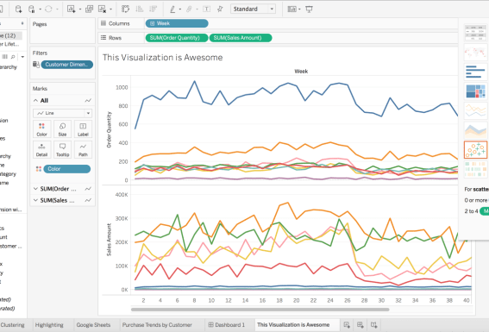Click the Order Quantity axis label
Screen dimensions: 489x332
coord(109,129)
